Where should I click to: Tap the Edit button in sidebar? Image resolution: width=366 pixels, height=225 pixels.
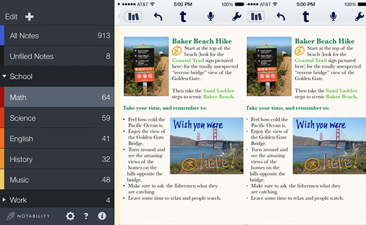click(x=11, y=17)
